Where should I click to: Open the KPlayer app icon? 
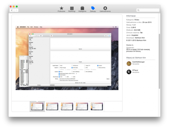[x=129, y=72]
